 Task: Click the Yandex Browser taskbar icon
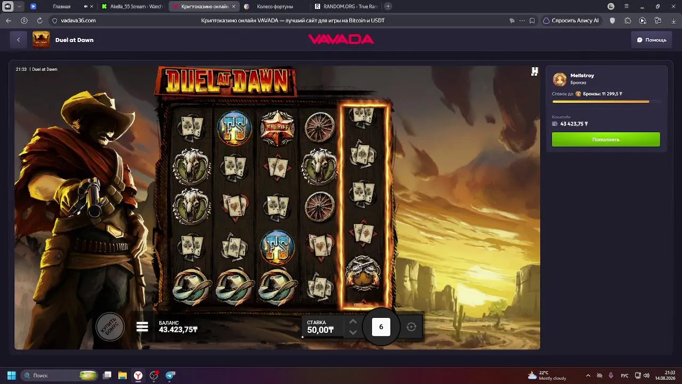tap(138, 375)
